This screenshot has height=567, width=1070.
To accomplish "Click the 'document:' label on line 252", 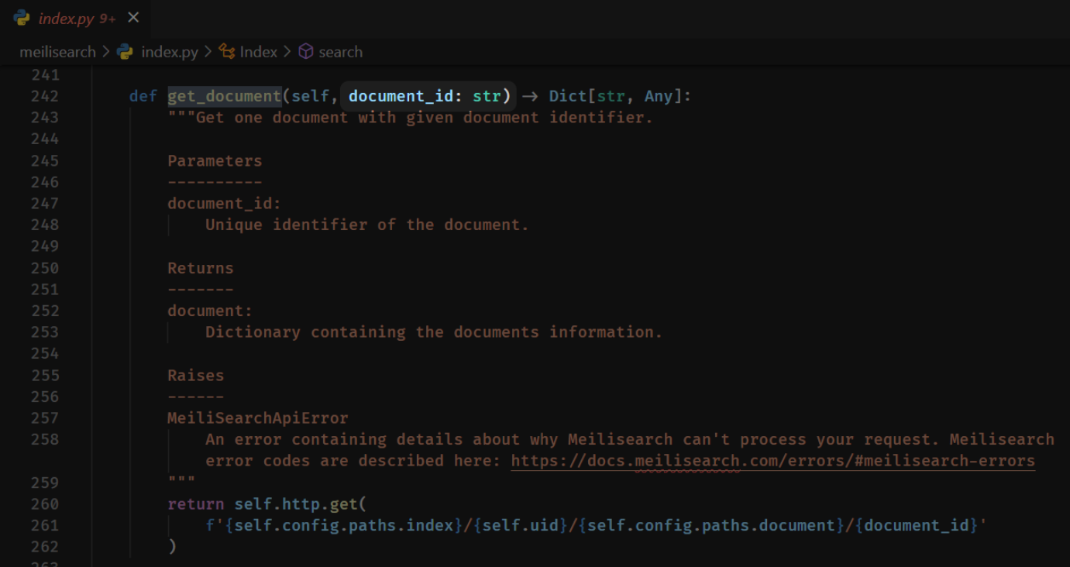I will [210, 311].
